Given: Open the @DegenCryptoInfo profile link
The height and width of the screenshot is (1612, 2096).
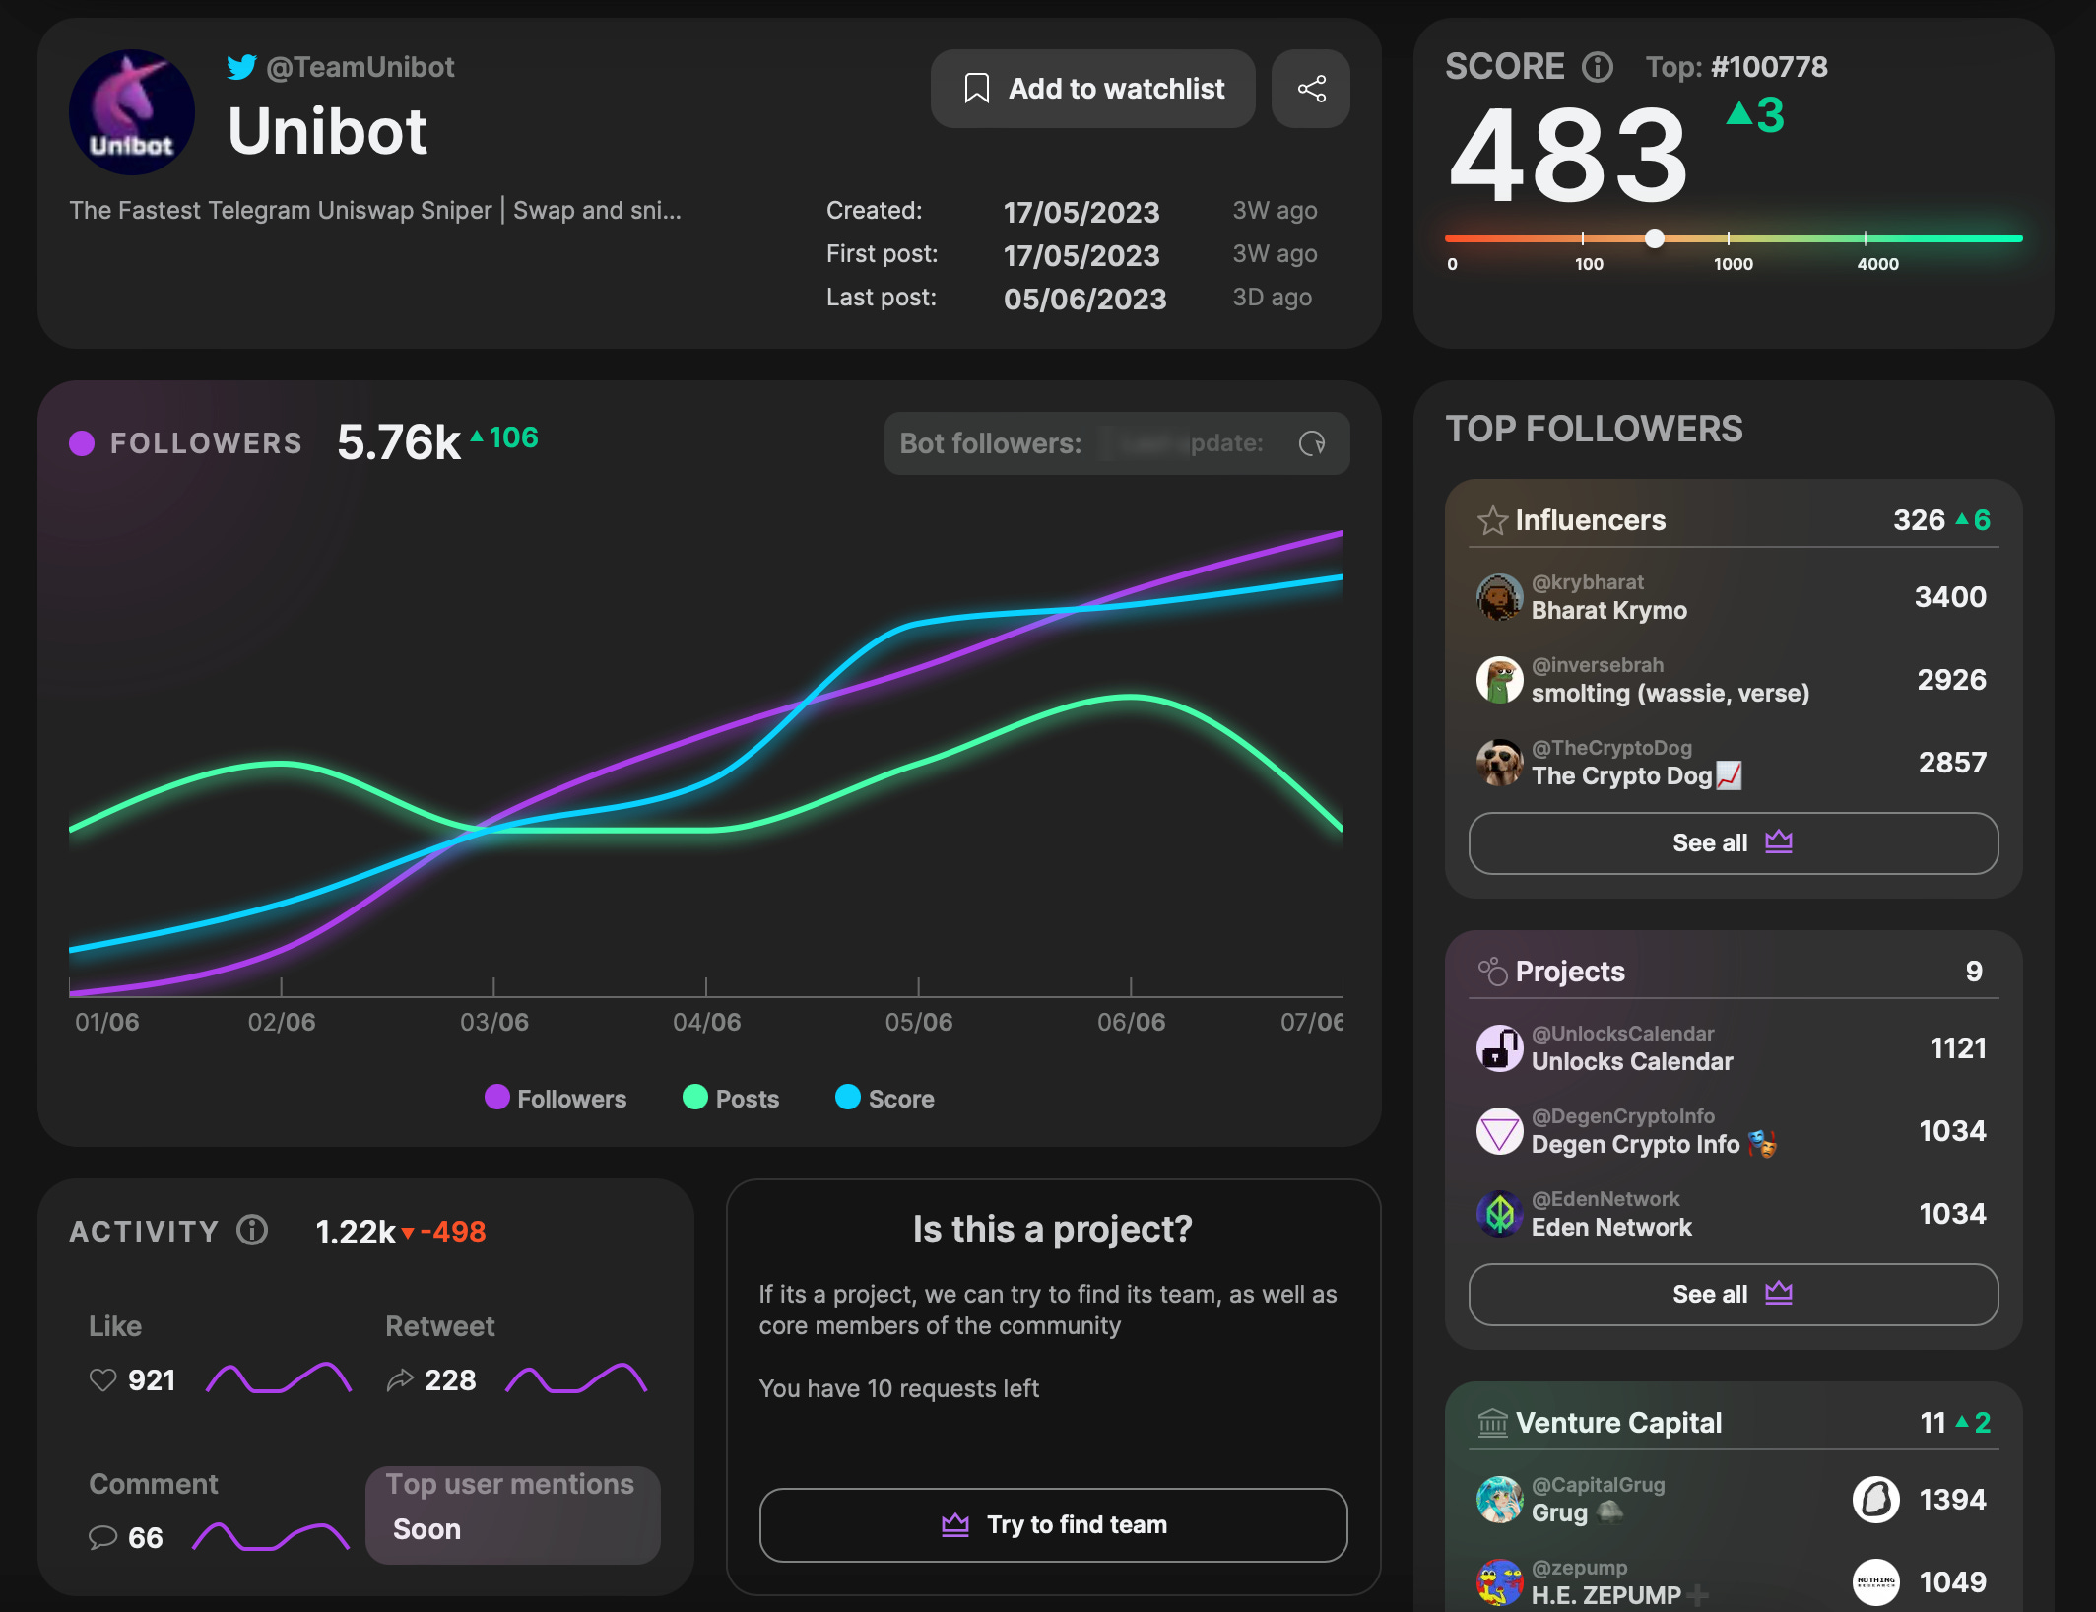Looking at the screenshot, I should (x=1623, y=1116).
